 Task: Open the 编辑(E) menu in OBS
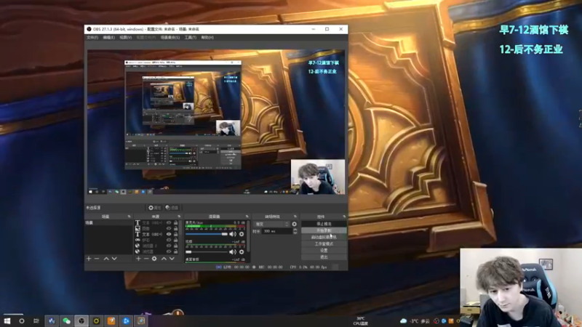point(108,38)
